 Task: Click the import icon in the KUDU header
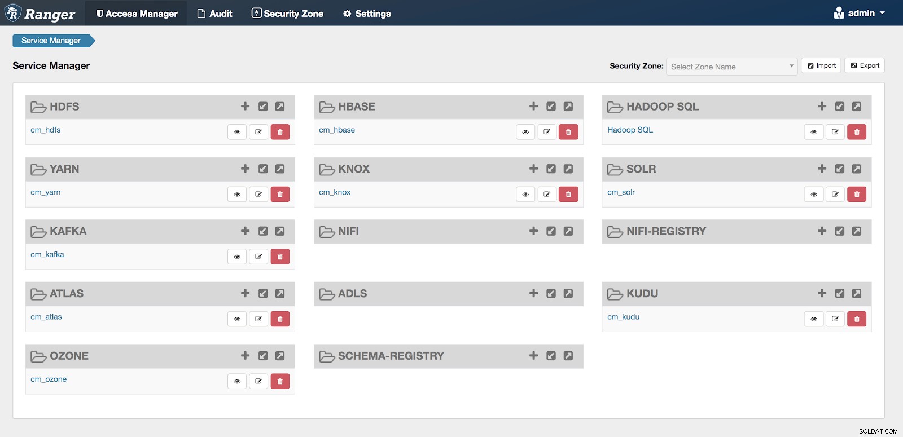tap(840, 293)
